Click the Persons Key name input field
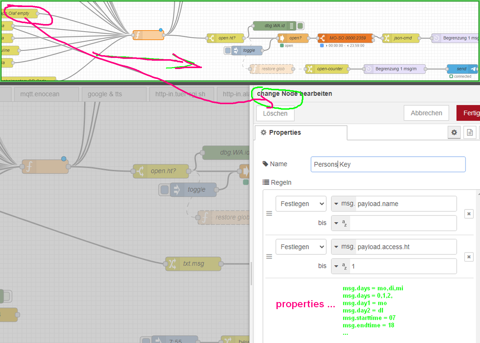480x343 pixels. coord(388,164)
